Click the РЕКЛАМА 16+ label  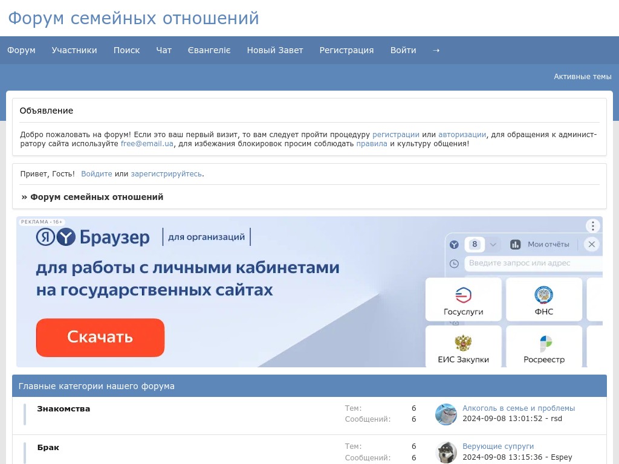pyautogui.click(x=42, y=222)
